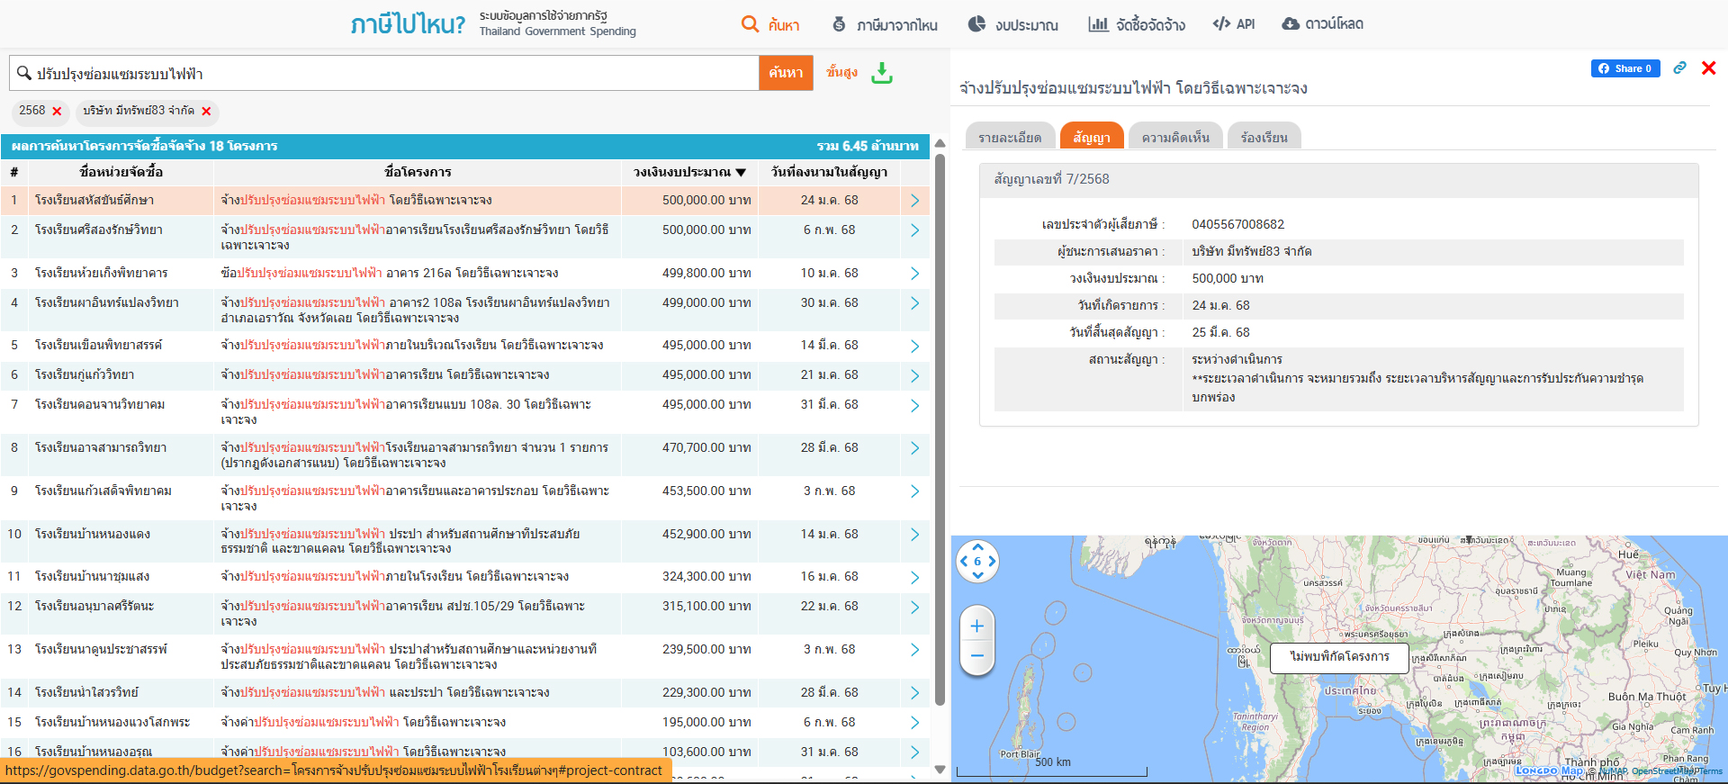Zoom in on the map
The image size is (1728, 784).
[977, 626]
